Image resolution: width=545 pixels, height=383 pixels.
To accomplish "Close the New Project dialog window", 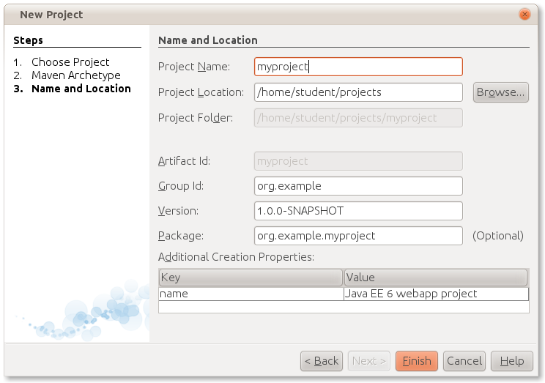I will (524, 14).
